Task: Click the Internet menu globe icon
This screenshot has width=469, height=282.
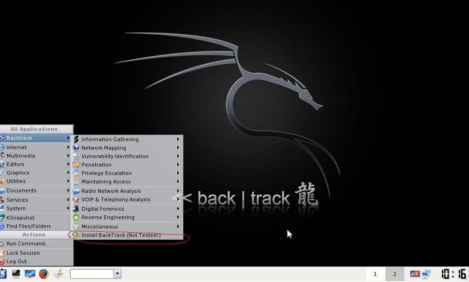Action: (2, 147)
